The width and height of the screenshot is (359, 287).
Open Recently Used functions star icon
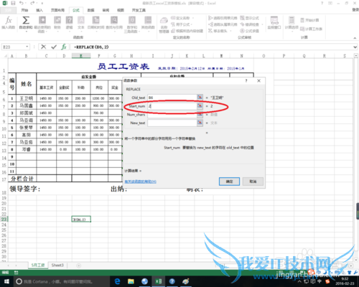42,20
